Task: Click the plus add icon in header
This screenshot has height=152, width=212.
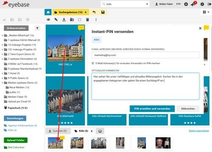Action: [186, 4]
